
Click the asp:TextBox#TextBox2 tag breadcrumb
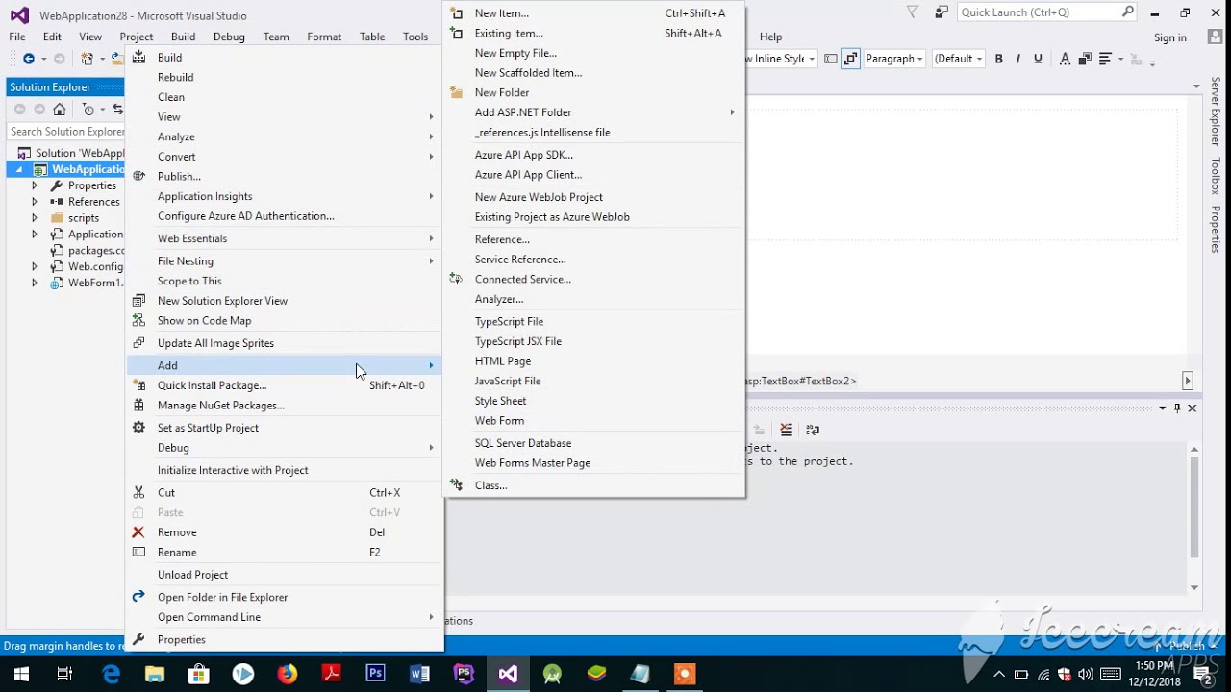(800, 381)
